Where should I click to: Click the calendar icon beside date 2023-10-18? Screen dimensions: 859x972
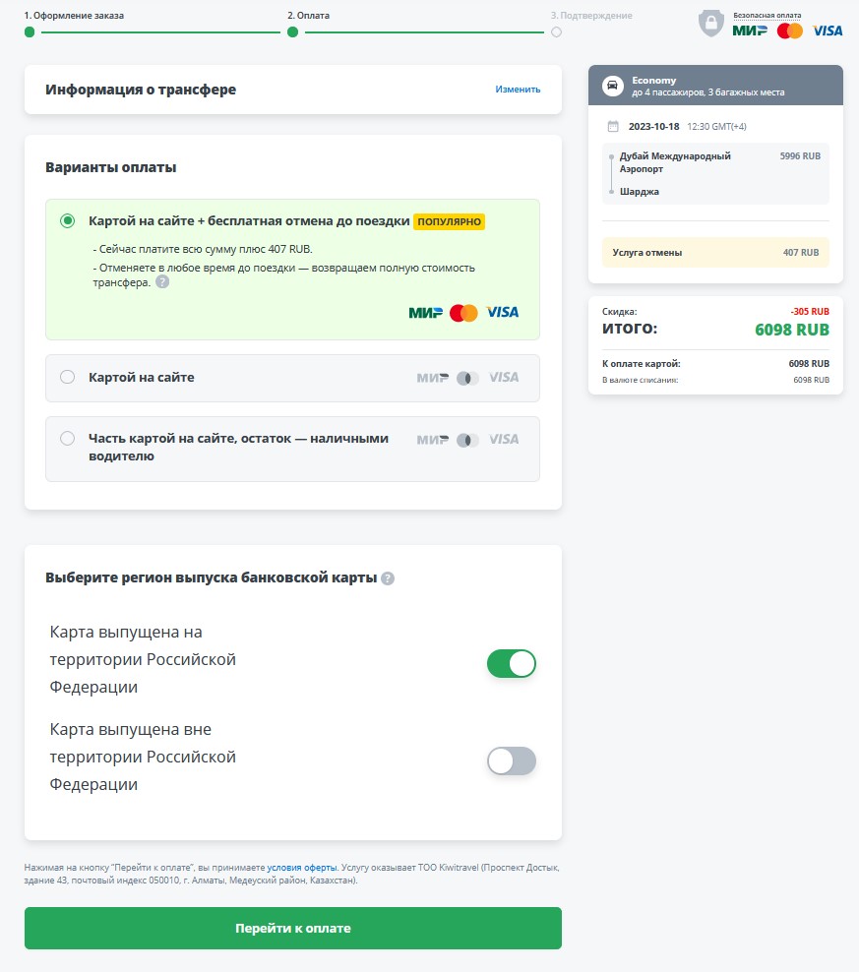(x=613, y=126)
